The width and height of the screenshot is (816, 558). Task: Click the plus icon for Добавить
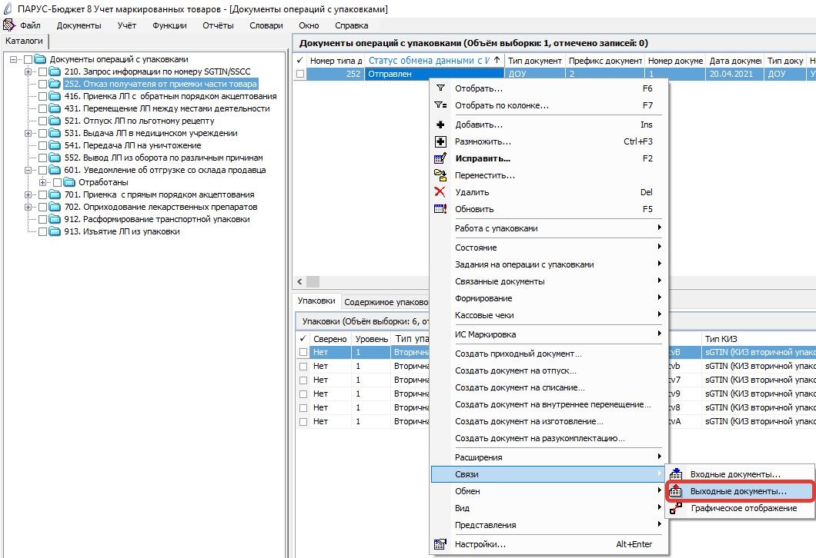click(x=440, y=125)
